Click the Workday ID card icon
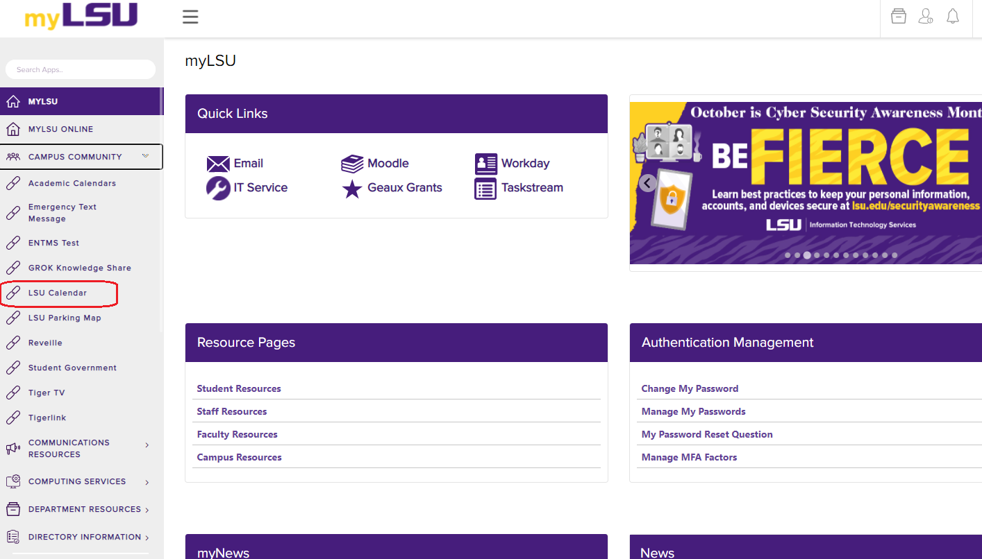Viewport: 982px width, 559px height. [x=485, y=164]
